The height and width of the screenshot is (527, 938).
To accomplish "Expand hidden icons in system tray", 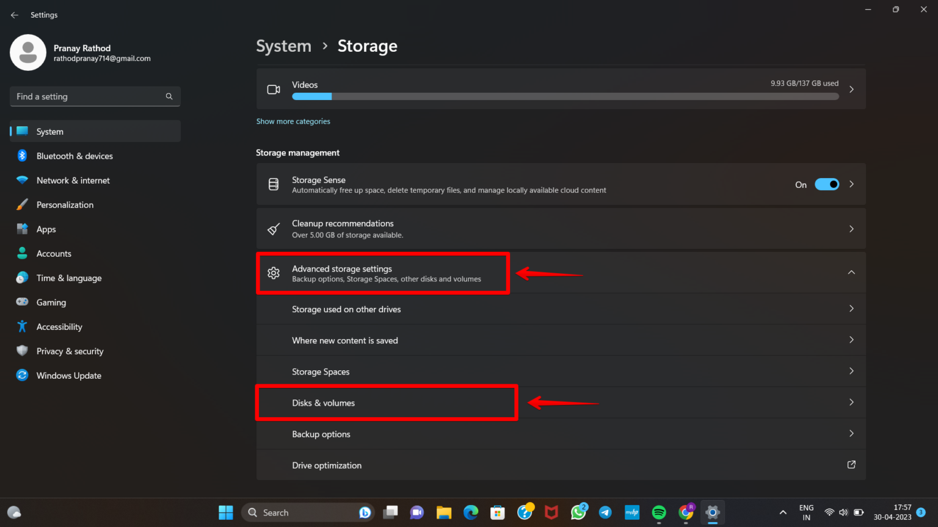I will pos(782,512).
